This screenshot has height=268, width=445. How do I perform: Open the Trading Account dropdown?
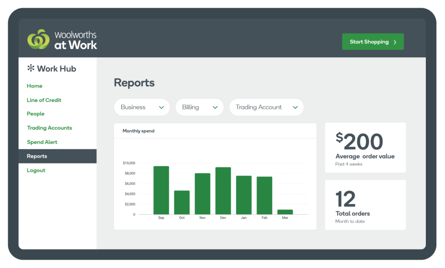point(267,107)
